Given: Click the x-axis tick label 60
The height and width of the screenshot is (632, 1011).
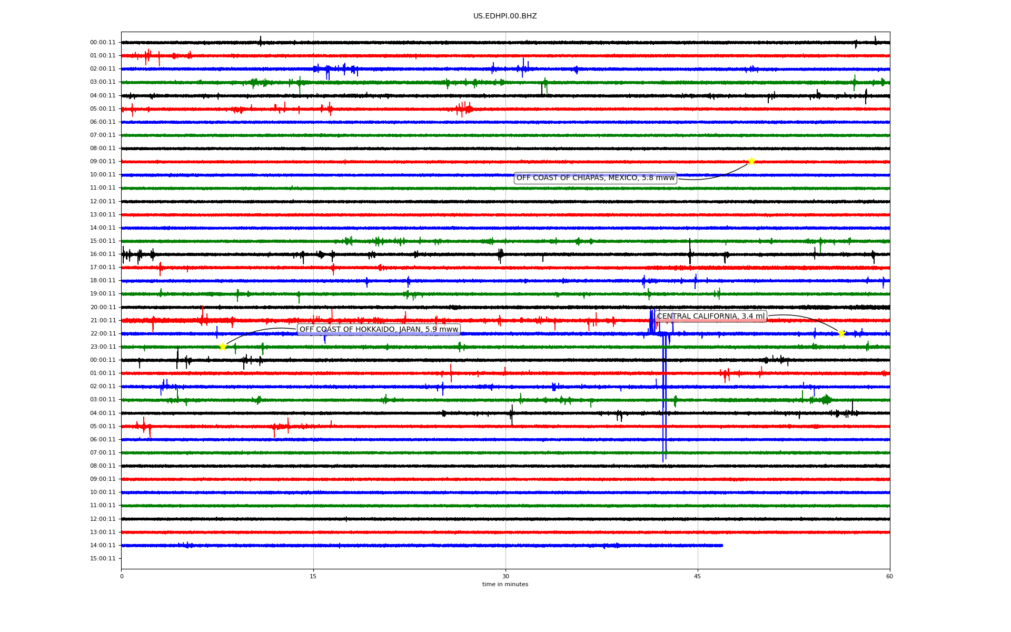Looking at the screenshot, I should (889, 576).
